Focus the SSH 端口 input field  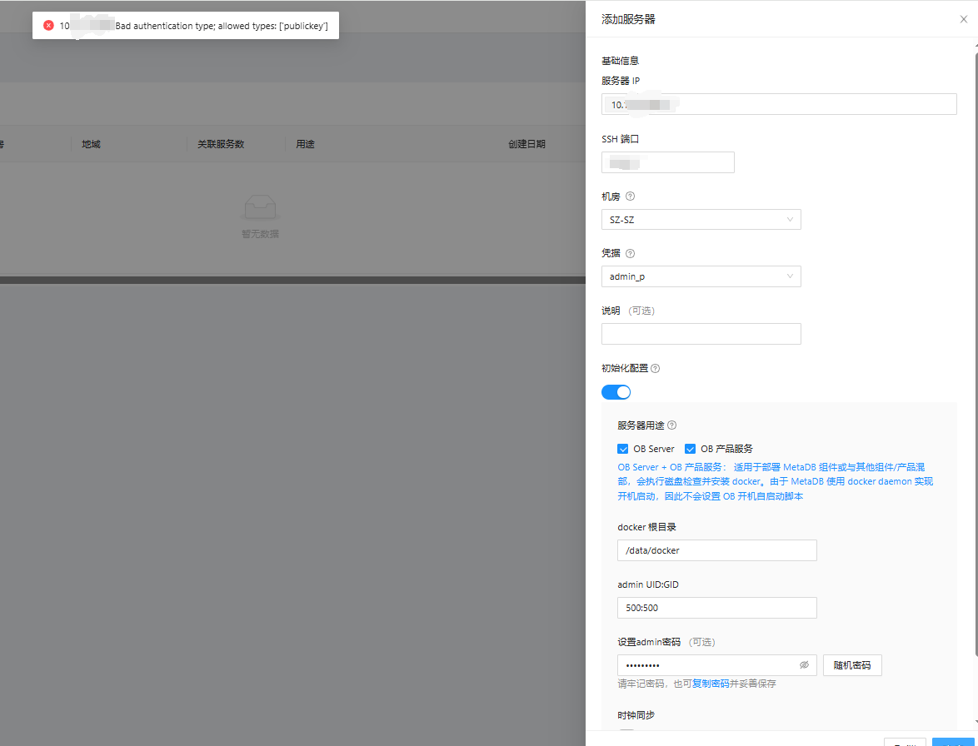668,162
